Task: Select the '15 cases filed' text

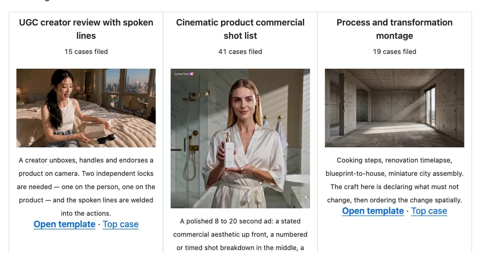Action: click(86, 51)
